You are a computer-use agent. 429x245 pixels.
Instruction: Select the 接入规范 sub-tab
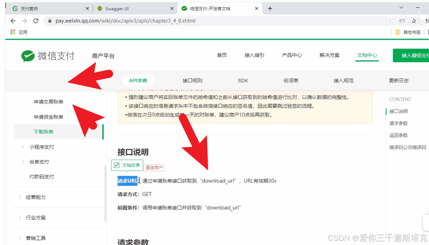tap(343, 81)
